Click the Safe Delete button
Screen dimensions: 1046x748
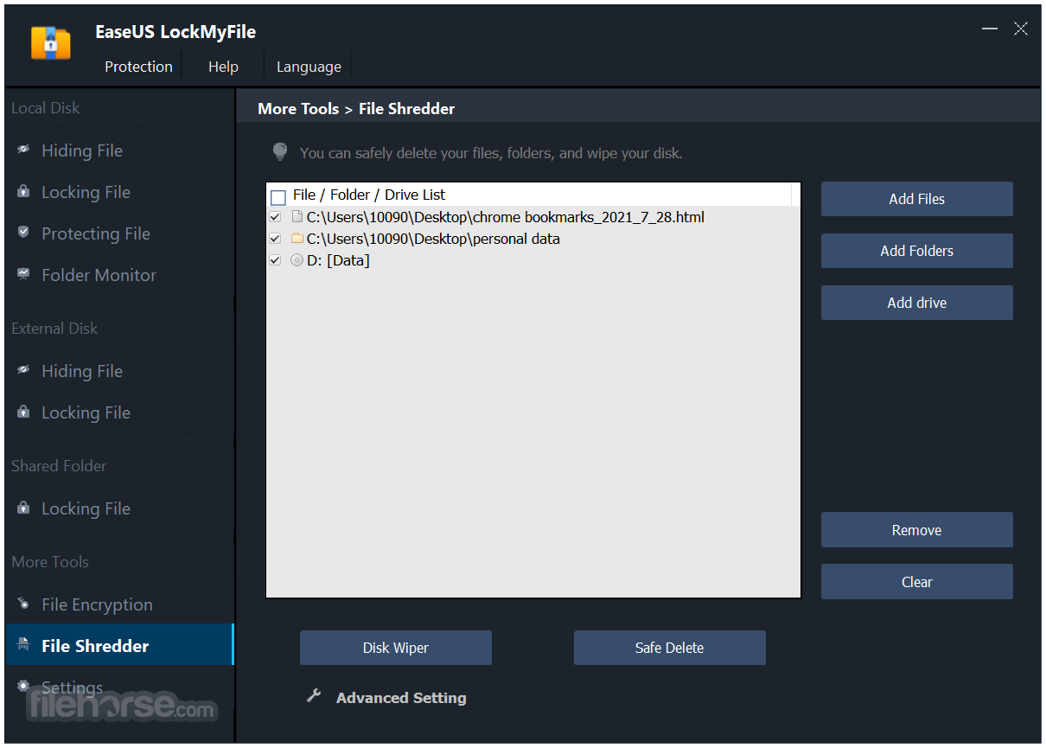pos(669,648)
